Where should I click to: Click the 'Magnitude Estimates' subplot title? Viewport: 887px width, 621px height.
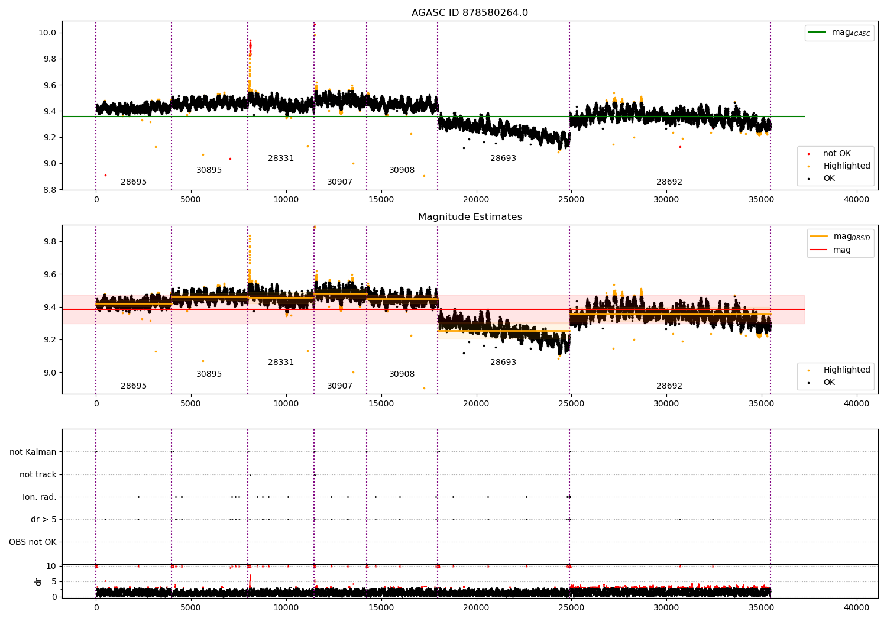pyautogui.click(x=470, y=217)
